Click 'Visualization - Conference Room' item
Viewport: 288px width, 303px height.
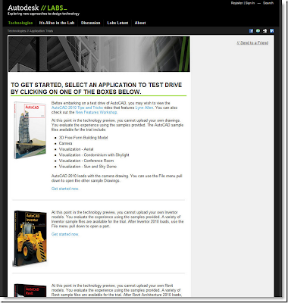tap(86, 161)
